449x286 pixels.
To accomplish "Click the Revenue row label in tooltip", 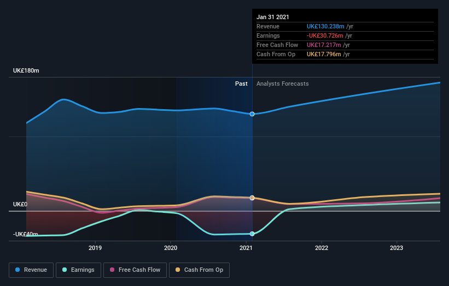I will click(268, 26).
